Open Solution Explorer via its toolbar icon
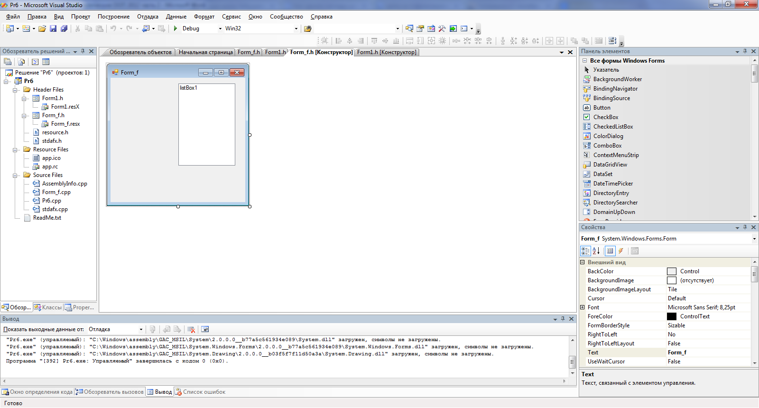759x408 pixels. (409, 28)
